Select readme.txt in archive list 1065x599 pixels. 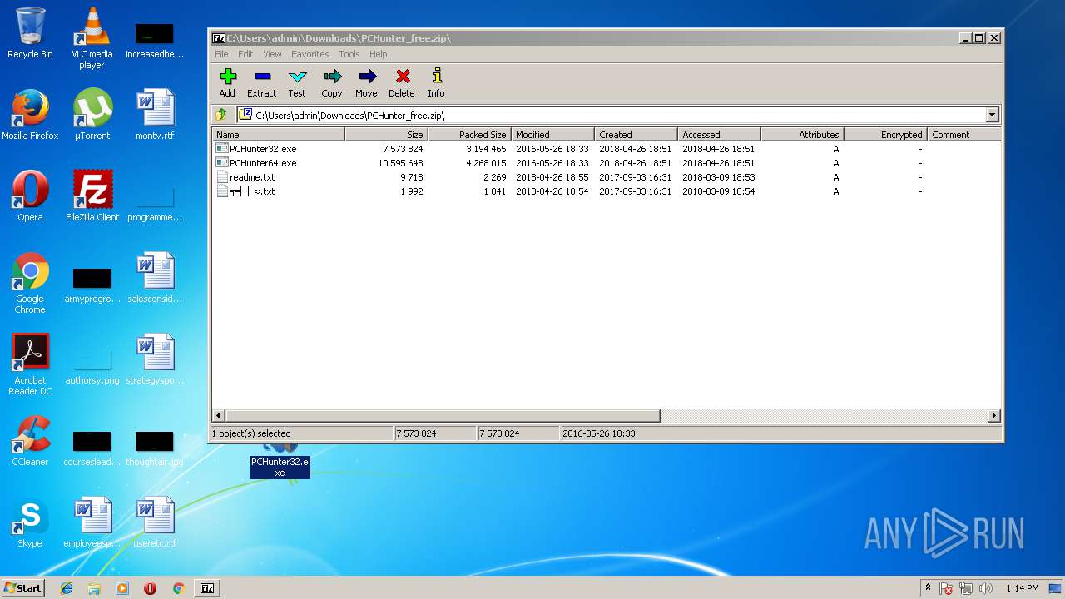252,177
